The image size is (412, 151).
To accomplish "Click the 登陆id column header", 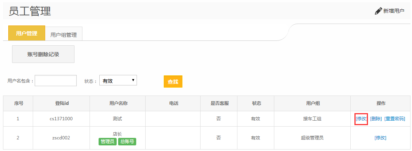I will (61, 103).
